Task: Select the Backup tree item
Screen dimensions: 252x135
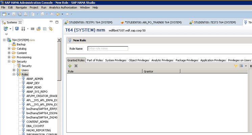Action: (21, 44)
